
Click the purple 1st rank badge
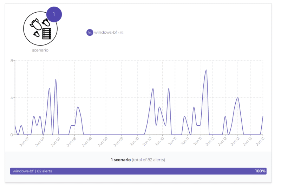pos(90,33)
